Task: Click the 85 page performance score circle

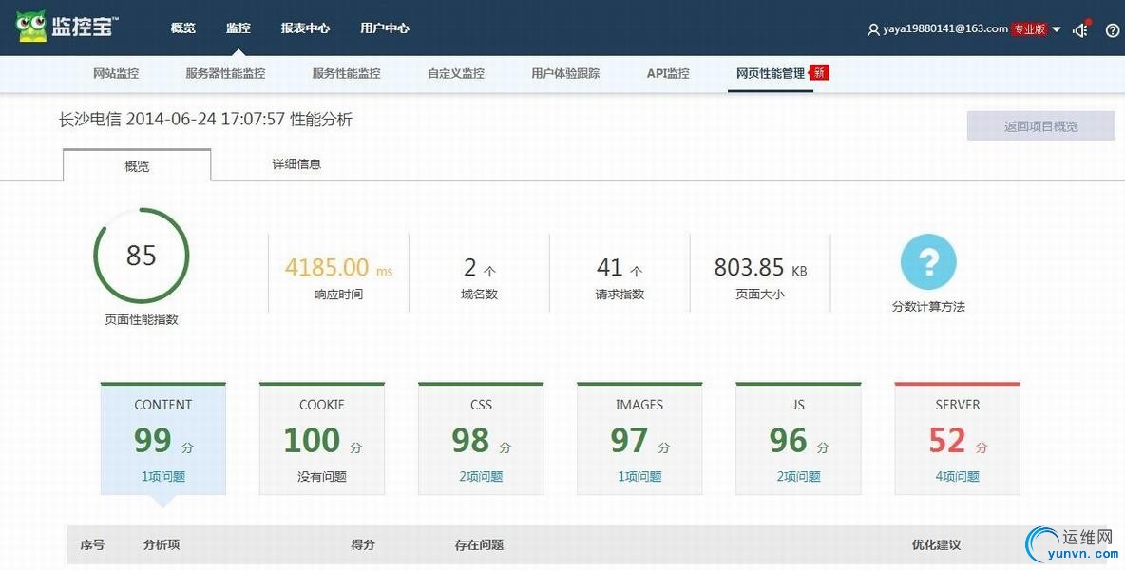Action: point(142,256)
